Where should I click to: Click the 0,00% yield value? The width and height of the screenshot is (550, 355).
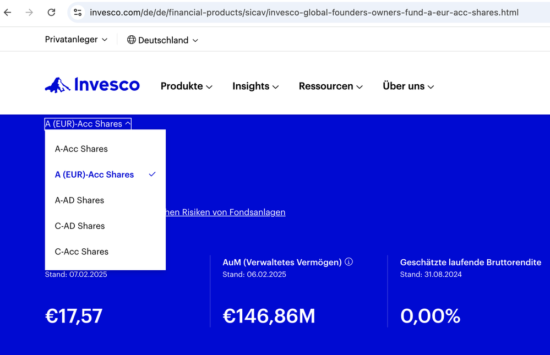click(430, 316)
